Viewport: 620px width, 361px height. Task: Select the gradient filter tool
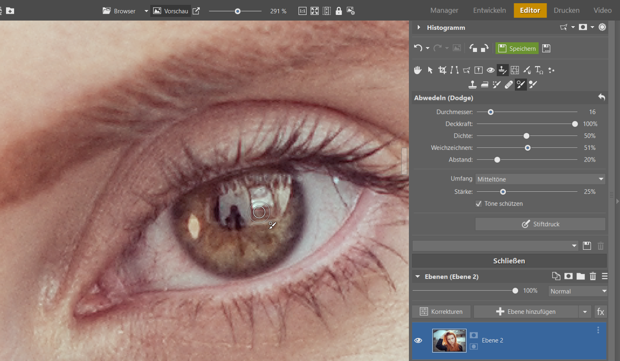pyautogui.click(x=479, y=70)
